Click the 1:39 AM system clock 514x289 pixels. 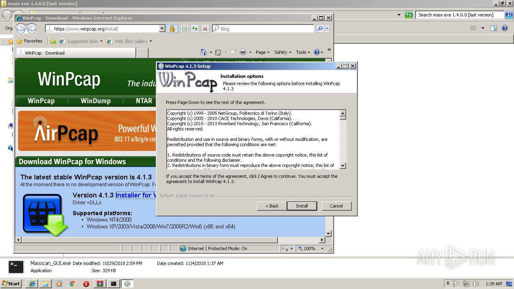coord(494,284)
